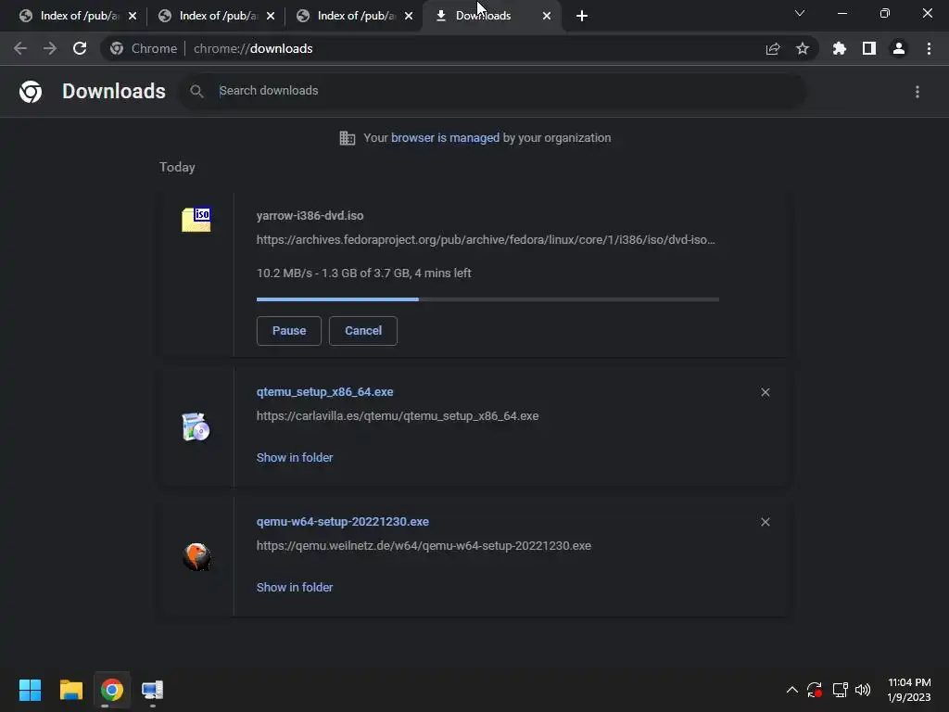The width and height of the screenshot is (949, 712).
Task: Click the Chrome taskbar icon
Action: click(x=111, y=690)
